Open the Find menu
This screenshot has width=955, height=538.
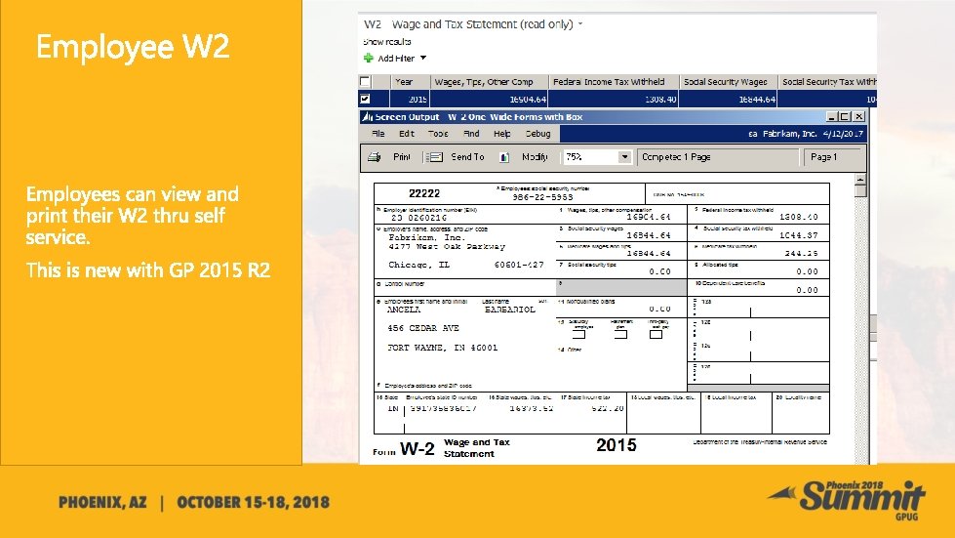471,134
